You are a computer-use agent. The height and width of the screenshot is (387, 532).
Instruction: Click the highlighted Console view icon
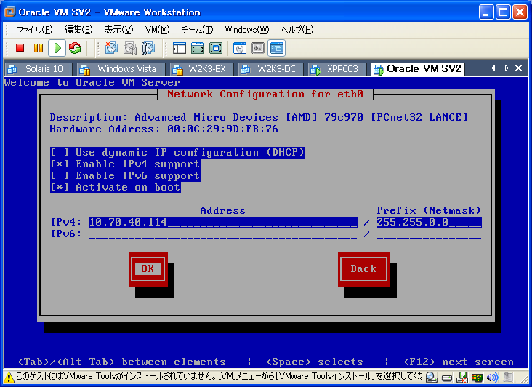click(276, 48)
